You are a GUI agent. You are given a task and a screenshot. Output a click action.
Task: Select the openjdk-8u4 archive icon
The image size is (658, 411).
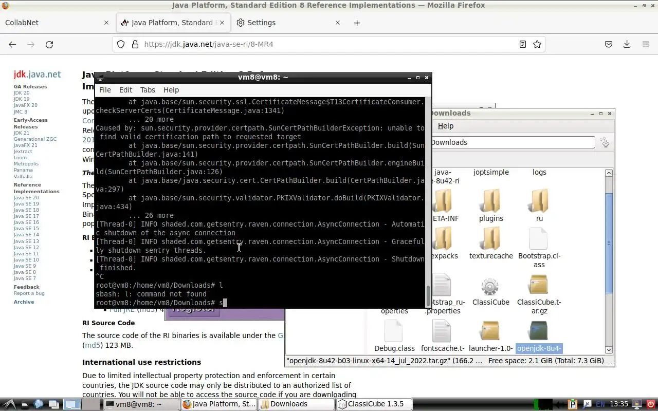(539, 331)
